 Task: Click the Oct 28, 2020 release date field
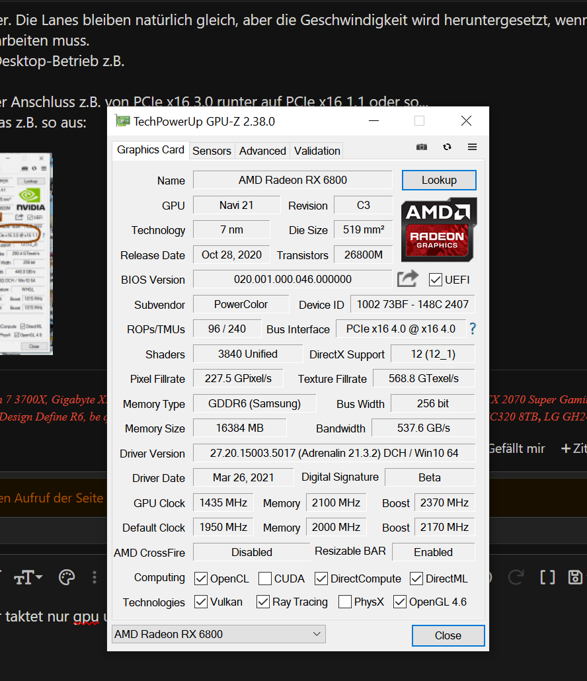231,255
